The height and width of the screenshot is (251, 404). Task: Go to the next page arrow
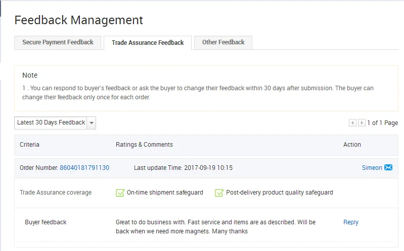pyautogui.click(x=362, y=123)
